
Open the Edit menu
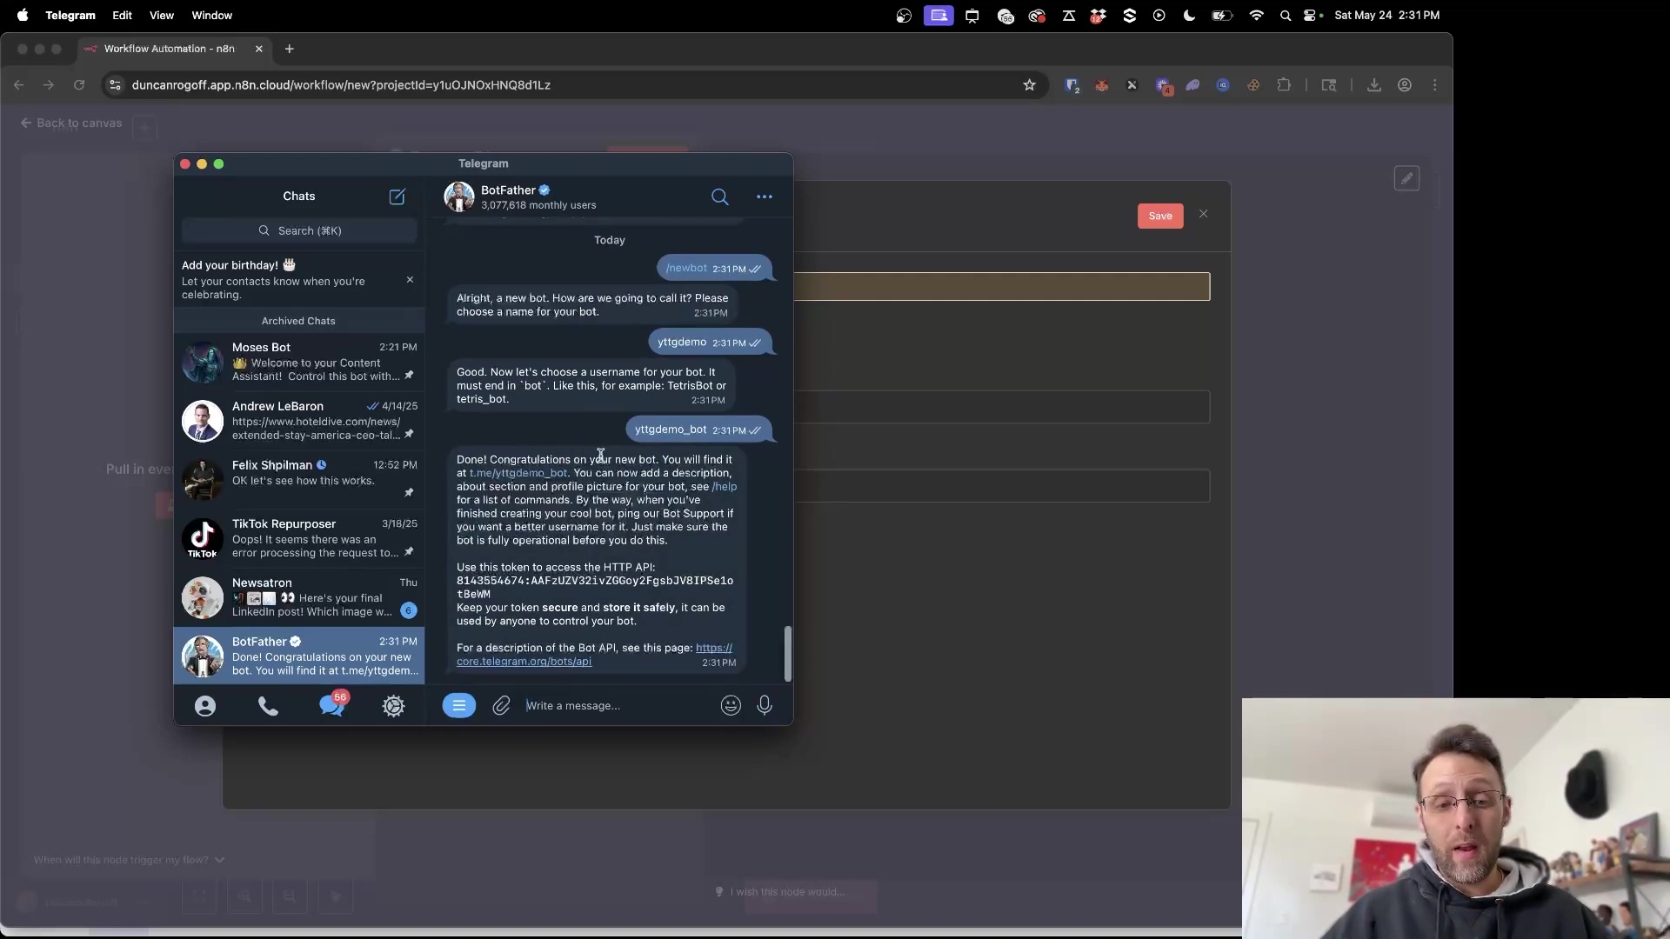pos(122,16)
